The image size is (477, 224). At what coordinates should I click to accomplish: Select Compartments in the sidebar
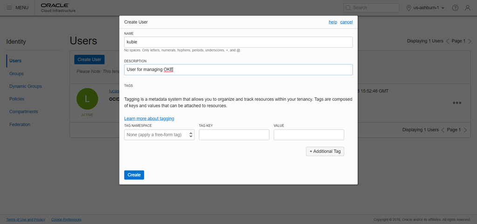[x=23, y=112]
